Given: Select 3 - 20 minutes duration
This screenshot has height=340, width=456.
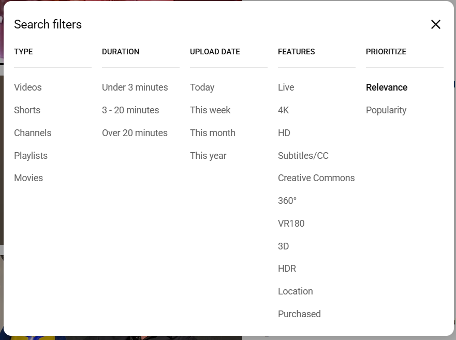Looking at the screenshot, I should tap(130, 110).
